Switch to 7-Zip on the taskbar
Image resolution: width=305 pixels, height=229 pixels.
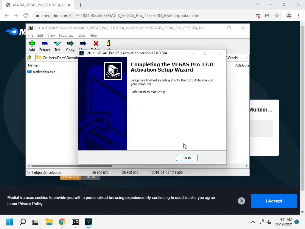(x=75, y=222)
